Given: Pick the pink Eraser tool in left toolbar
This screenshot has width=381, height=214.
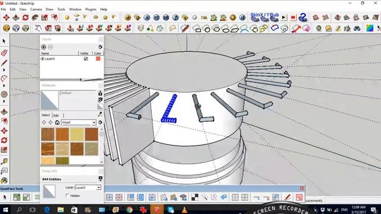Looking at the screenshot, I should pyautogui.click(x=4, y=53).
